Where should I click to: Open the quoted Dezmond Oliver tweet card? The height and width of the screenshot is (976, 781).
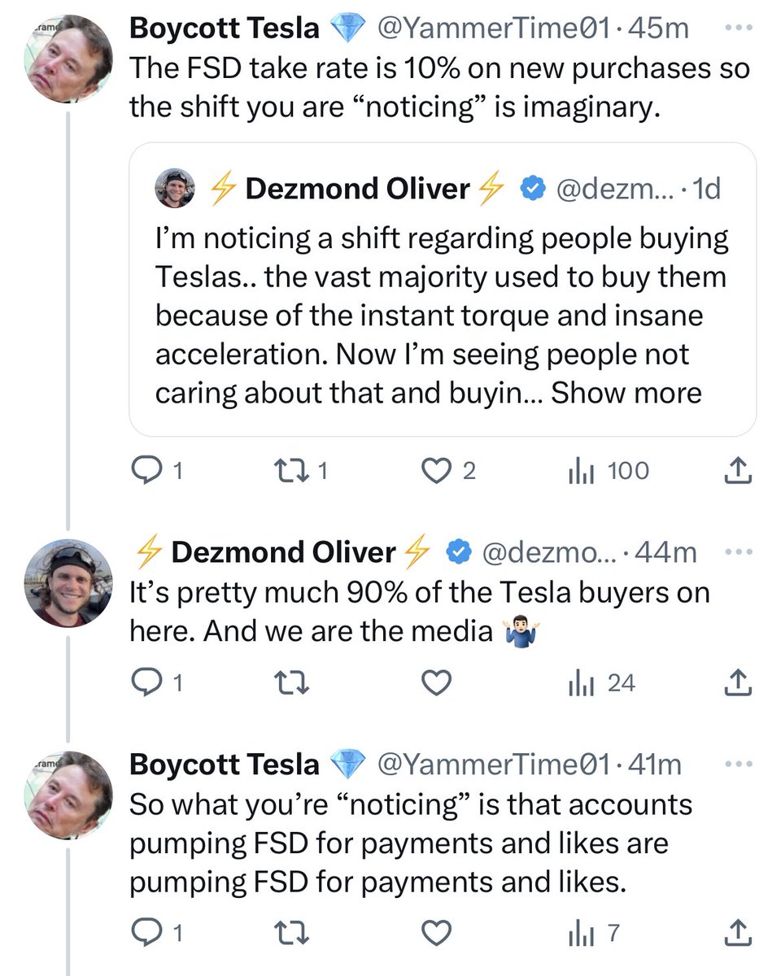pyautogui.click(x=442, y=309)
